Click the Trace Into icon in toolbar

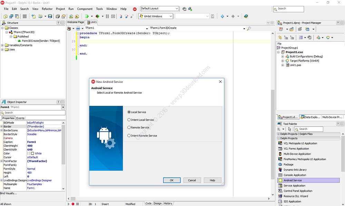pyautogui.click(x=121, y=16)
